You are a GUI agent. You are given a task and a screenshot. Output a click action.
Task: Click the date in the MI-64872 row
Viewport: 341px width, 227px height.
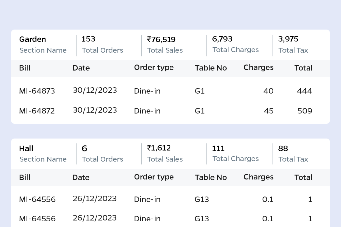[x=95, y=110]
